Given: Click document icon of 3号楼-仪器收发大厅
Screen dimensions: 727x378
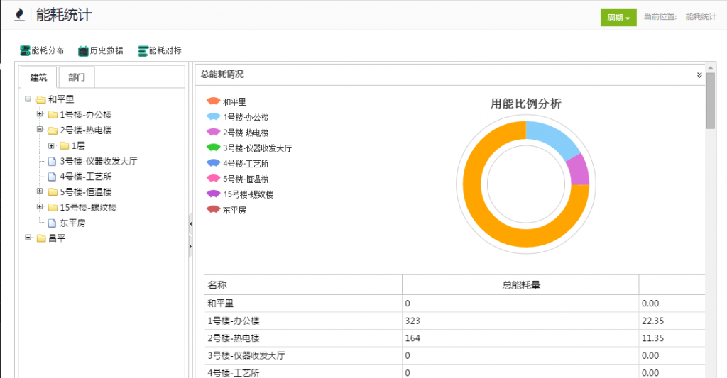Looking at the screenshot, I should coord(53,161).
